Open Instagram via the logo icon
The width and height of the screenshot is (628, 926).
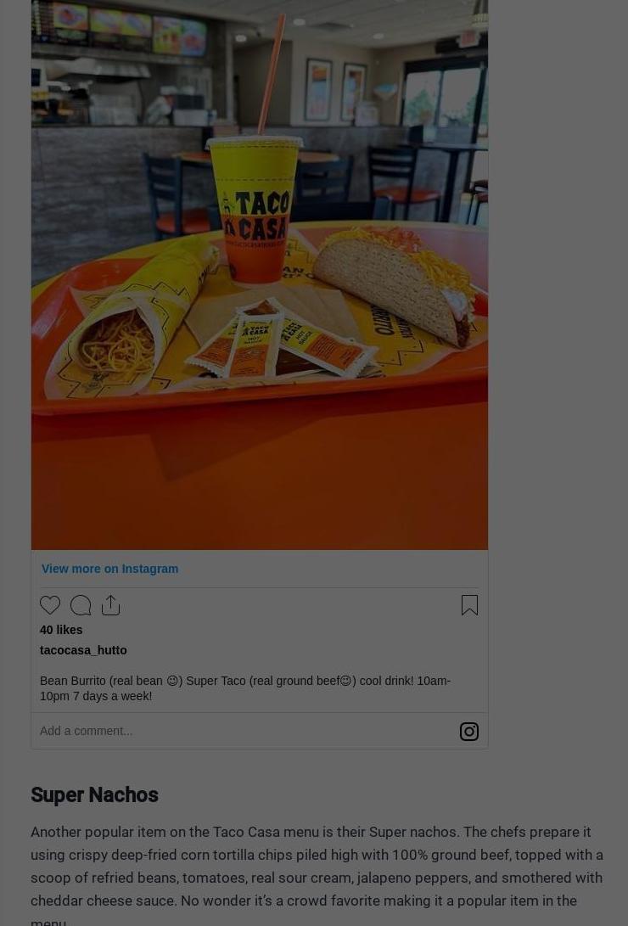coord(469,732)
